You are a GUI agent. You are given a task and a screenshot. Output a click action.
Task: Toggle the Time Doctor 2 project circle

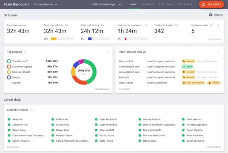(x=9, y=61)
